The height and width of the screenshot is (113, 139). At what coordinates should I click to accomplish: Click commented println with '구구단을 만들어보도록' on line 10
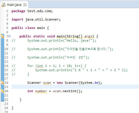tap(70, 49)
